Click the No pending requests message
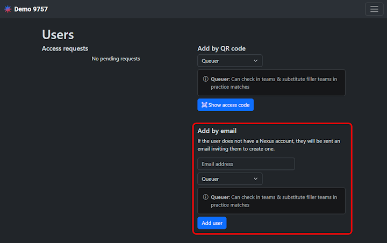Viewport: 387px width, 243px height. click(116, 59)
